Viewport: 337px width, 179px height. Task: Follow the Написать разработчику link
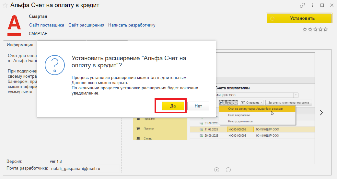click(132, 25)
